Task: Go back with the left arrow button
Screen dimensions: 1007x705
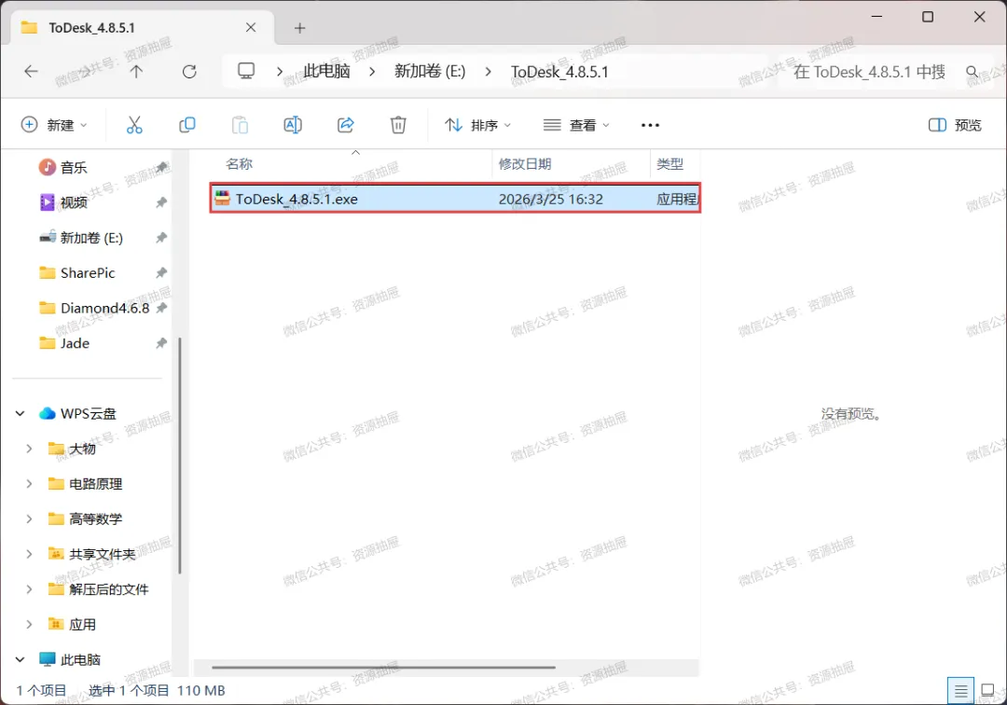Action: [x=31, y=71]
